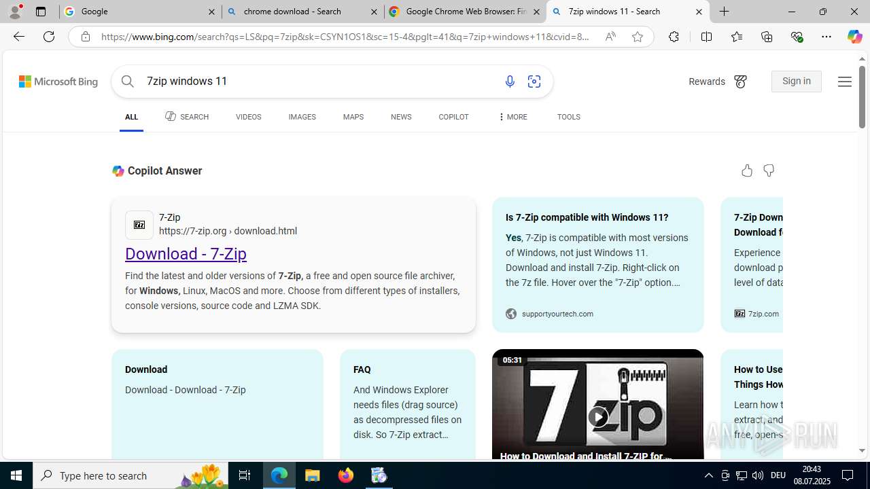Open visual search camera icon
This screenshot has width=870, height=489.
click(x=534, y=81)
